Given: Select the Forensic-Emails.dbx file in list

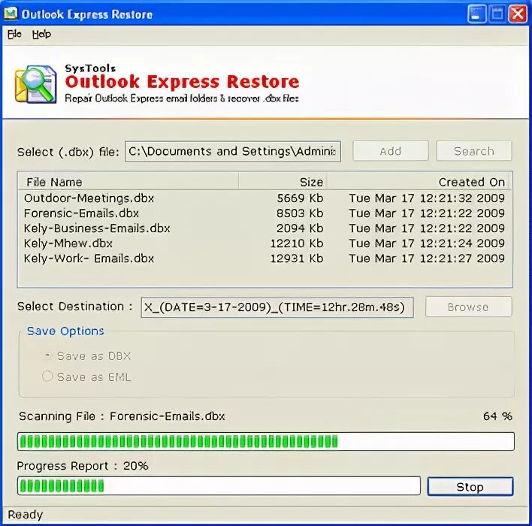Looking at the screenshot, I should pos(264,213).
